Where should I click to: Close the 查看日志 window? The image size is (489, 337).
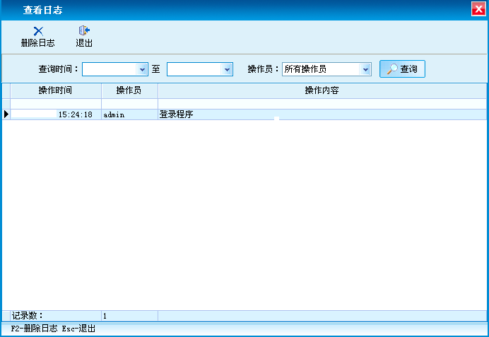(x=478, y=9)
